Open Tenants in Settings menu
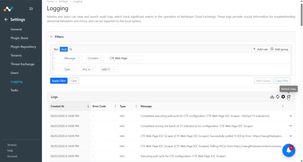The image size is (303, 162). pos(16,55)
